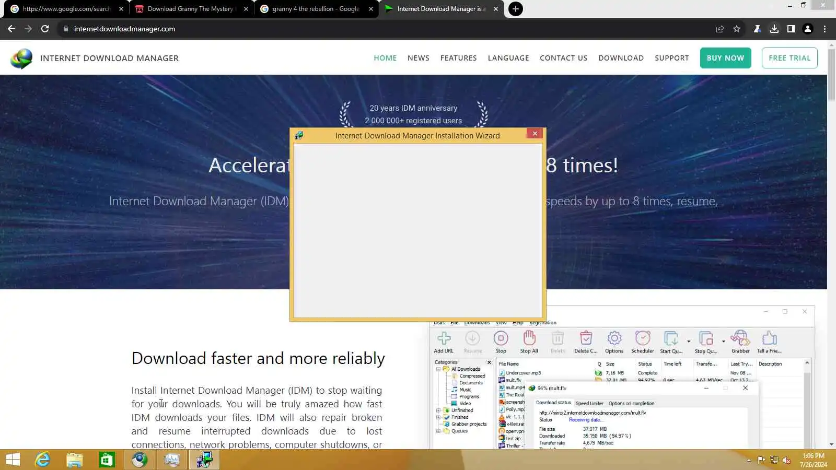836x470 pixels.
Task: Click the '2 000 000+ registered users' text
Action: (x=413, y=121)
